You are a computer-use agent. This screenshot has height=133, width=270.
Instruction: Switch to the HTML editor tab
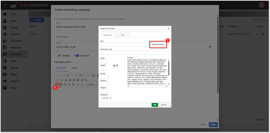tap(75, 68)
